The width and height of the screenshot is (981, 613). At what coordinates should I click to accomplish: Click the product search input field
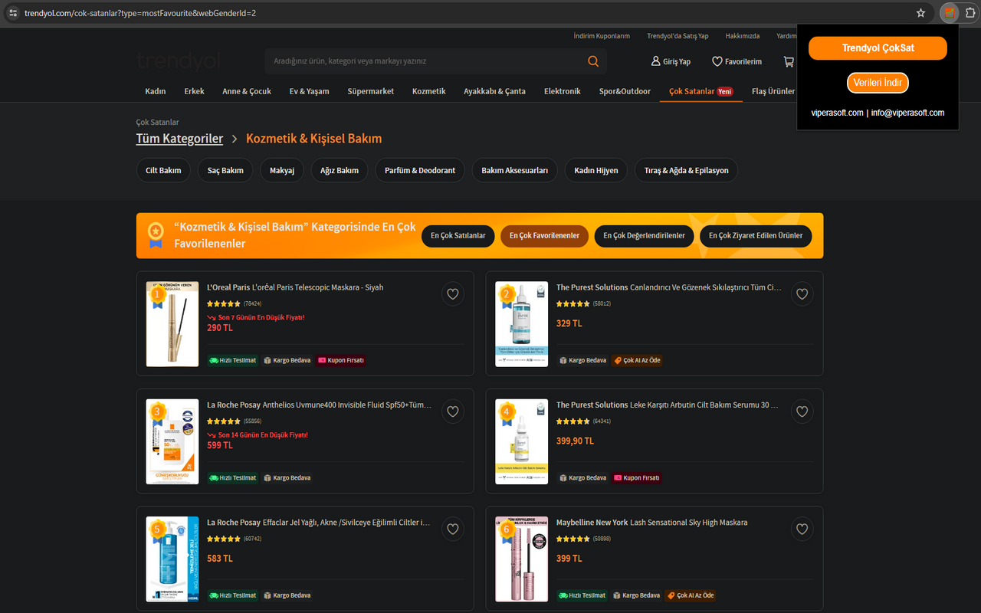click(422, 61)
